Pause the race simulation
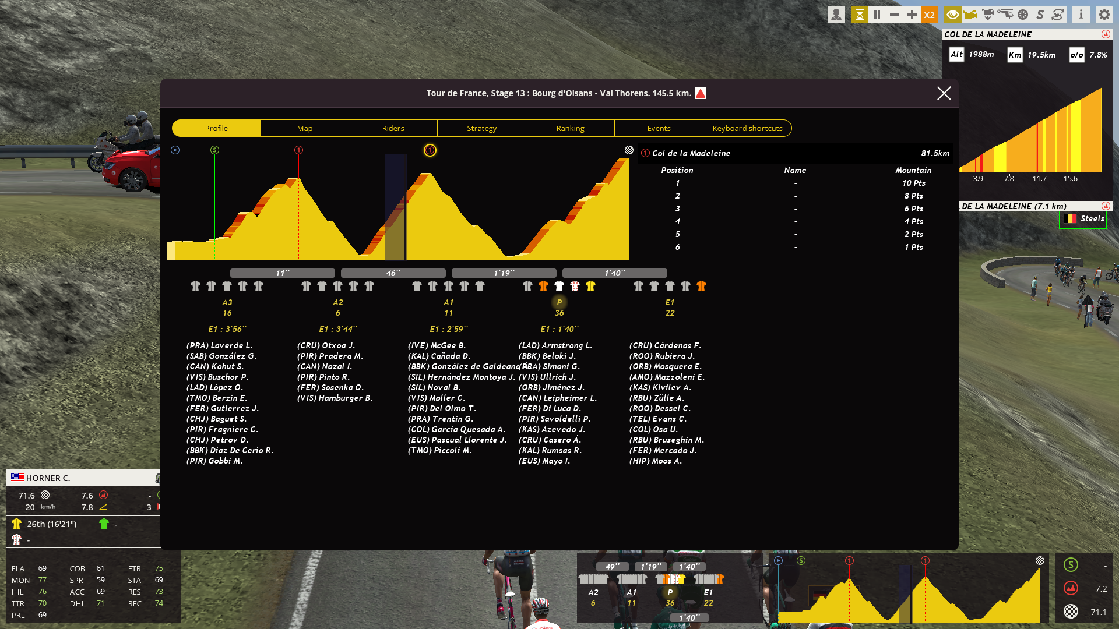 (x=877, y=15)
